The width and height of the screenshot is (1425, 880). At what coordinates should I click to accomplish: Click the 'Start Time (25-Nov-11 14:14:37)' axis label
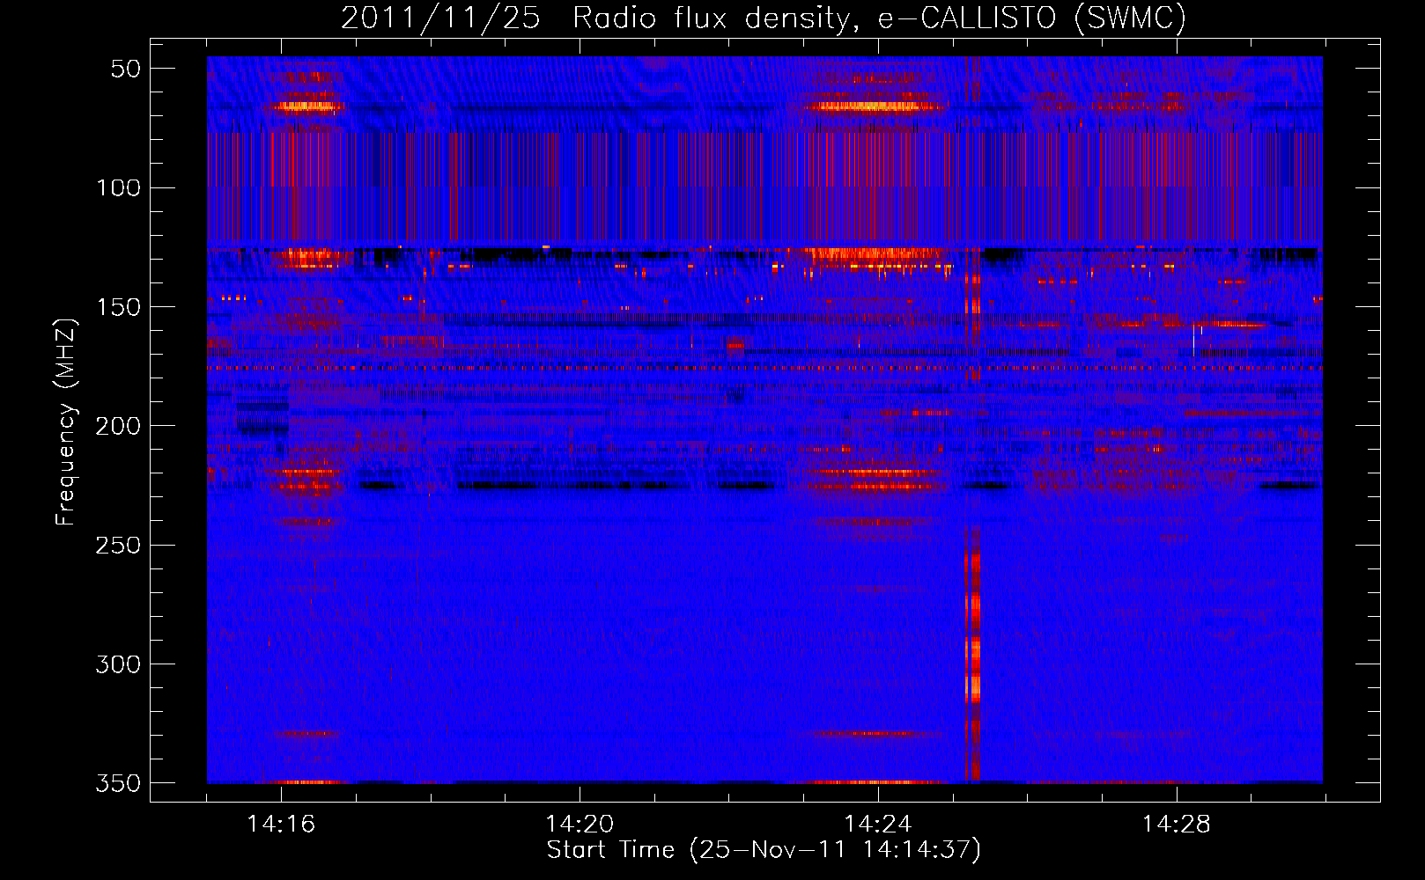coord(764,850)
